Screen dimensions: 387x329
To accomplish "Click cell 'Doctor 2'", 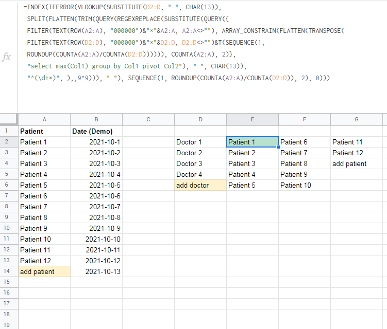I will (x=200, y=153).
